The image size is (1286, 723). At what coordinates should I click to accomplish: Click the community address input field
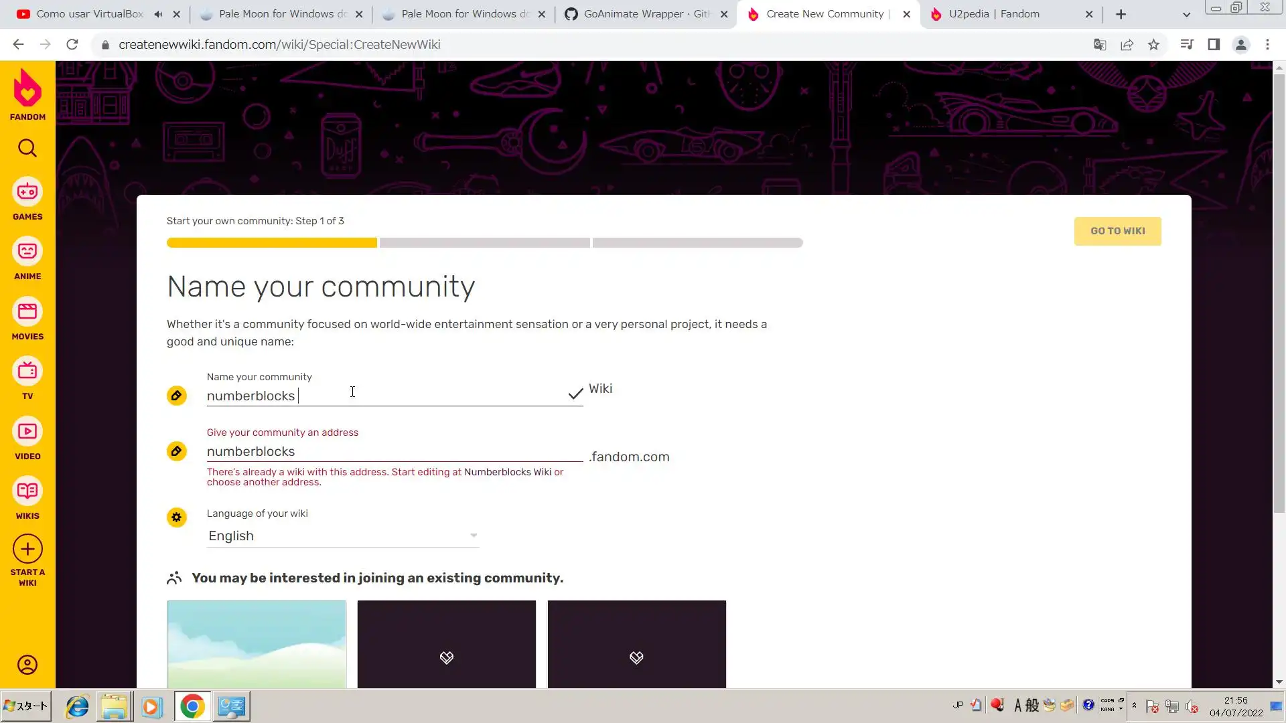(394, 452)
